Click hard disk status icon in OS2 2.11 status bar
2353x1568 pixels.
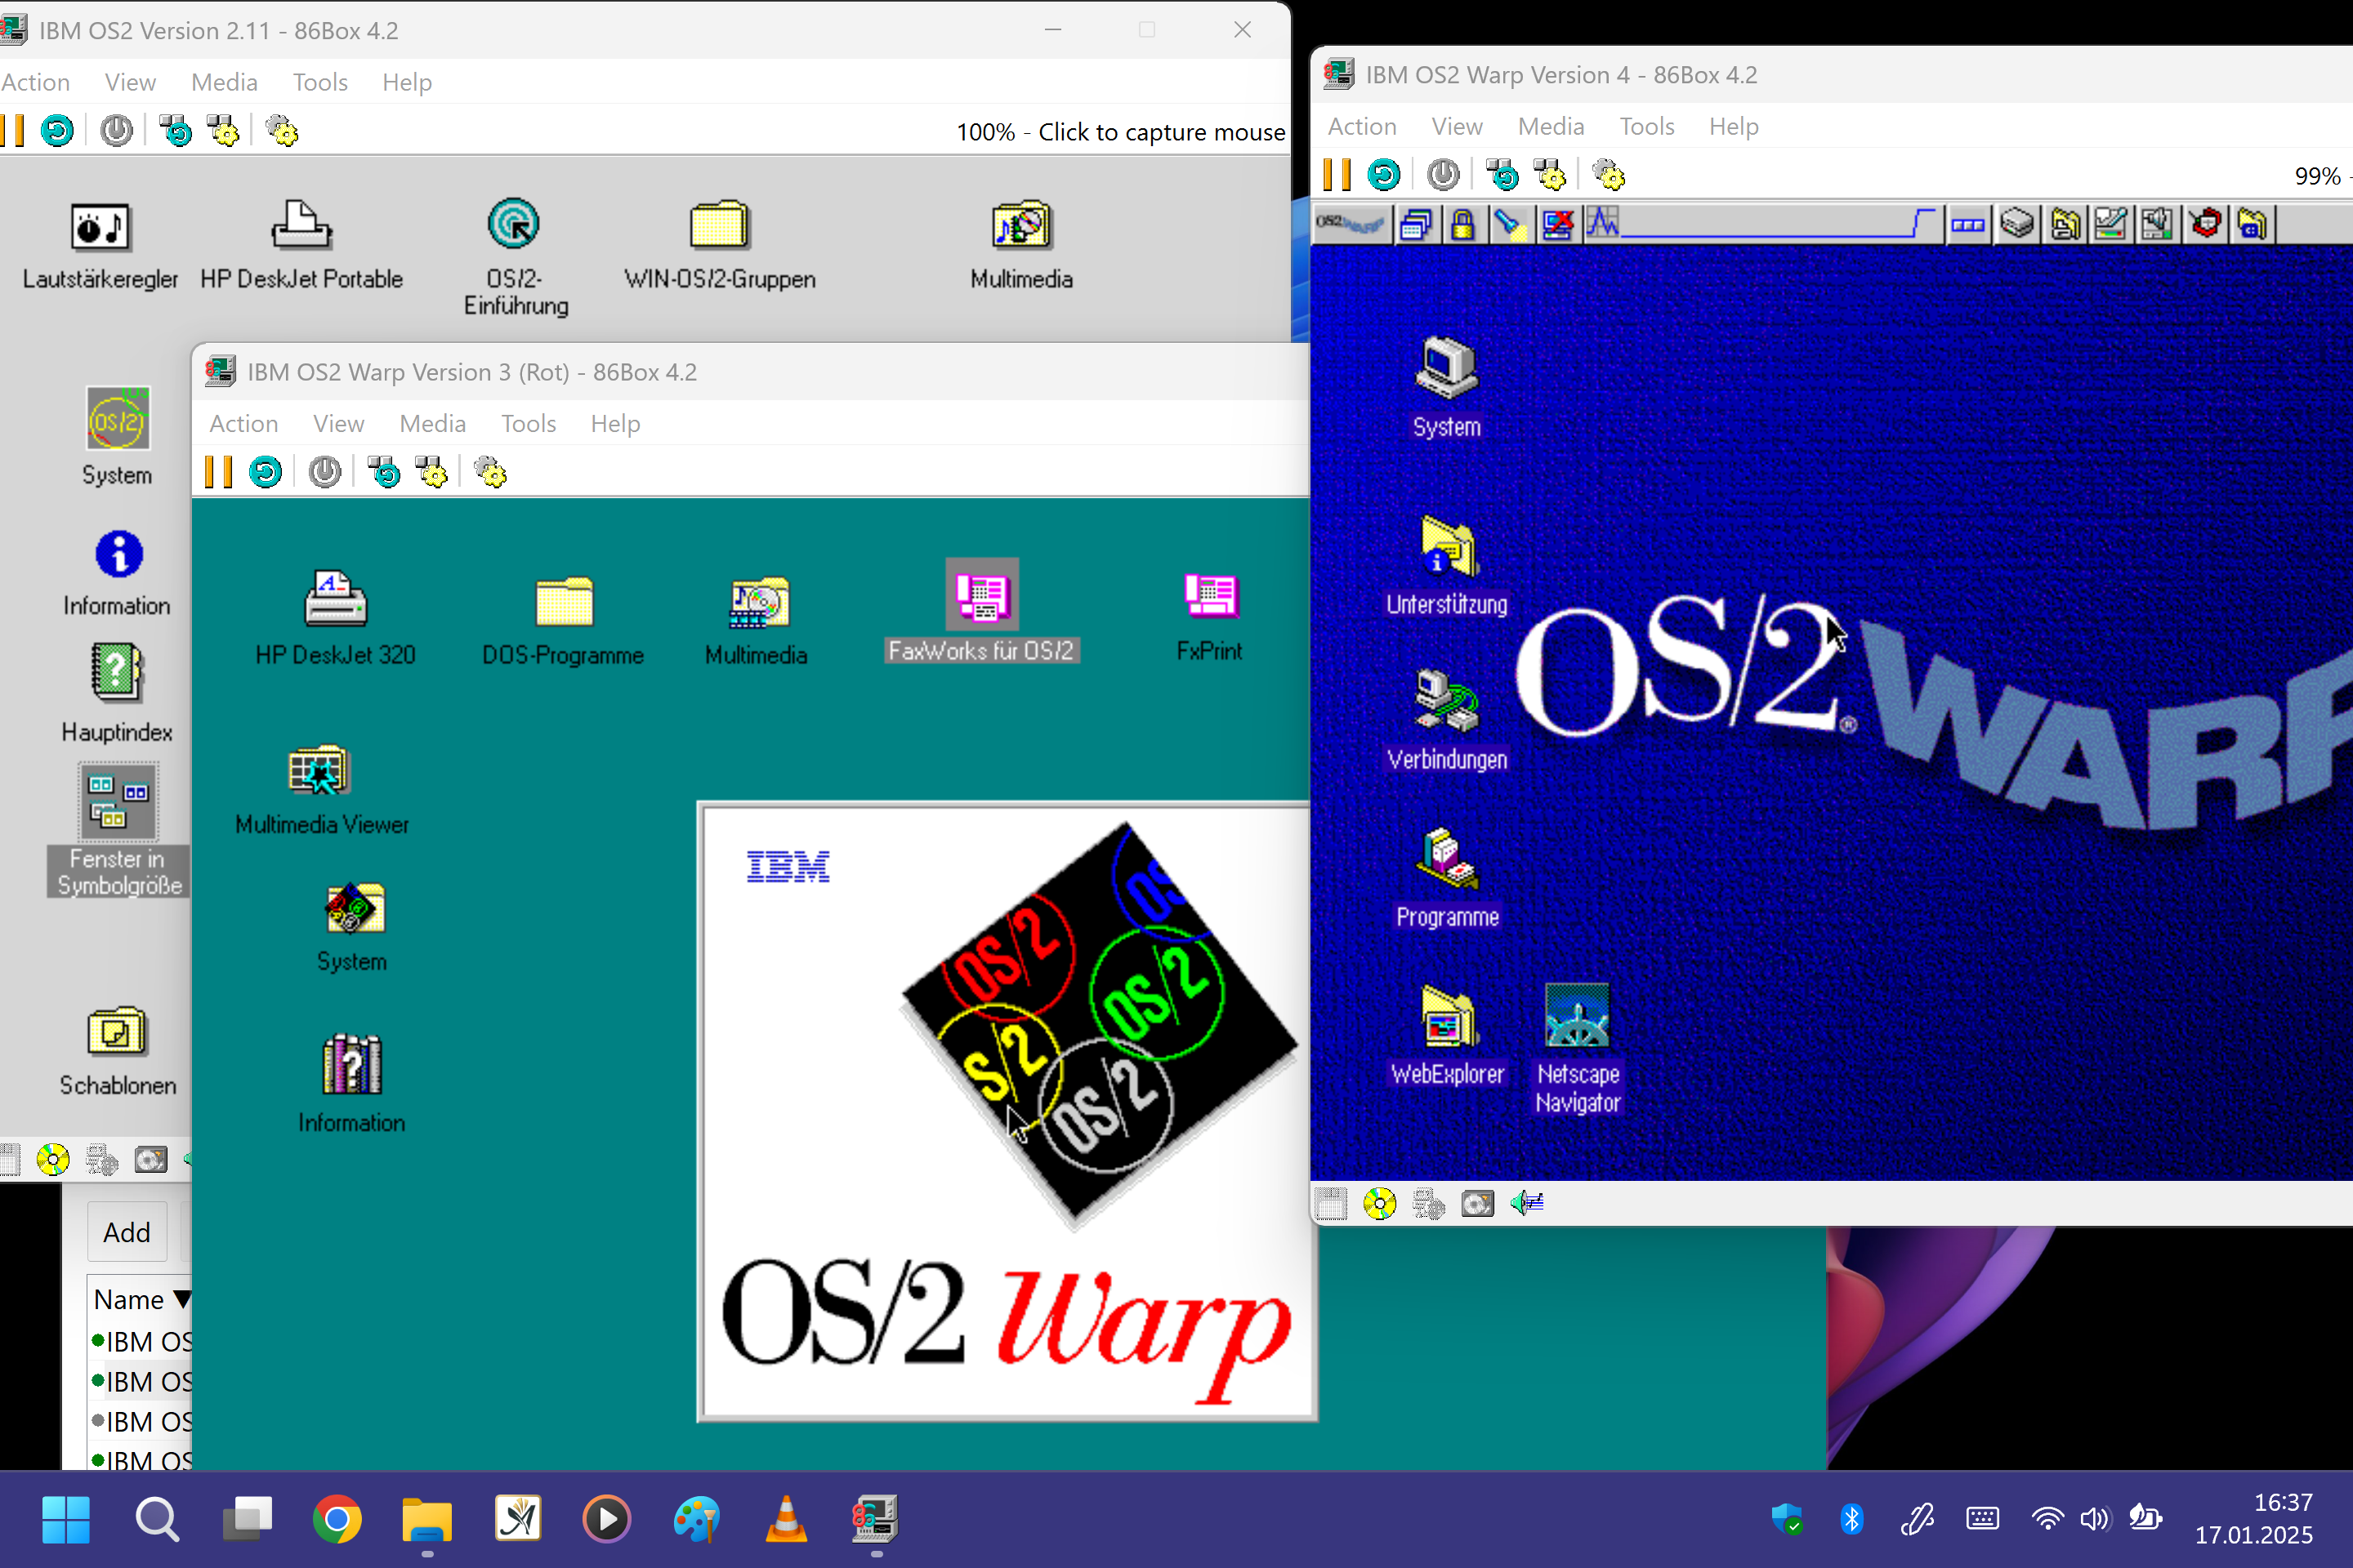(150, 1160)
